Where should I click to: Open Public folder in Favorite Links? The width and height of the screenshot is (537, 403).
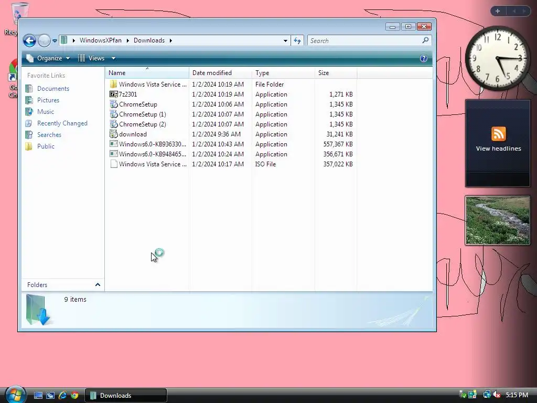tap(46, 146)
